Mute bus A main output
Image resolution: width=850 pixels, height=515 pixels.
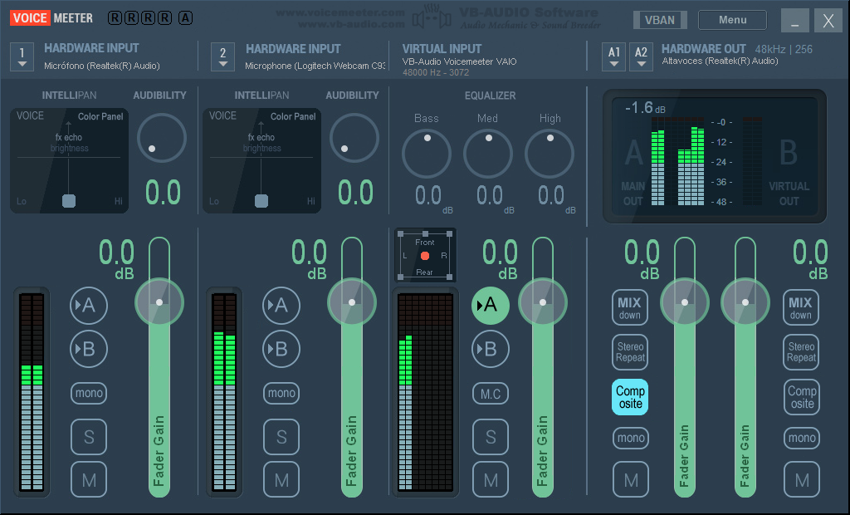[x=631, y=480]
